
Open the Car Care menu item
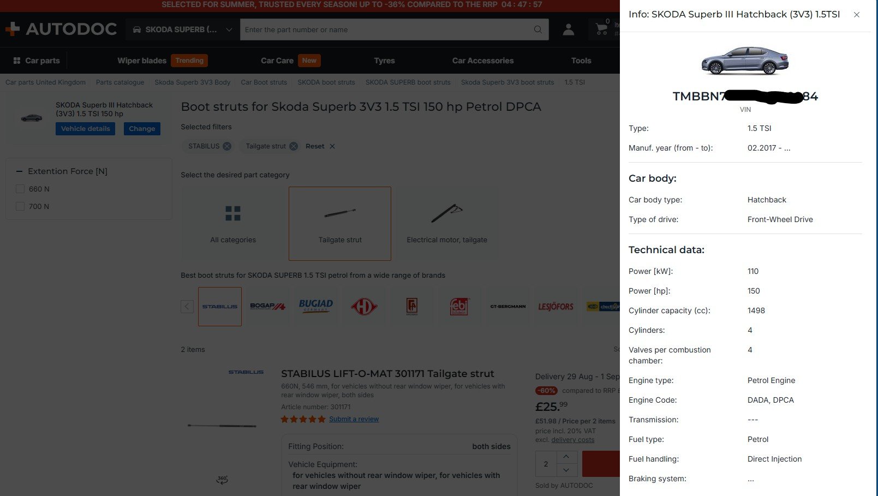pos(277,61)
